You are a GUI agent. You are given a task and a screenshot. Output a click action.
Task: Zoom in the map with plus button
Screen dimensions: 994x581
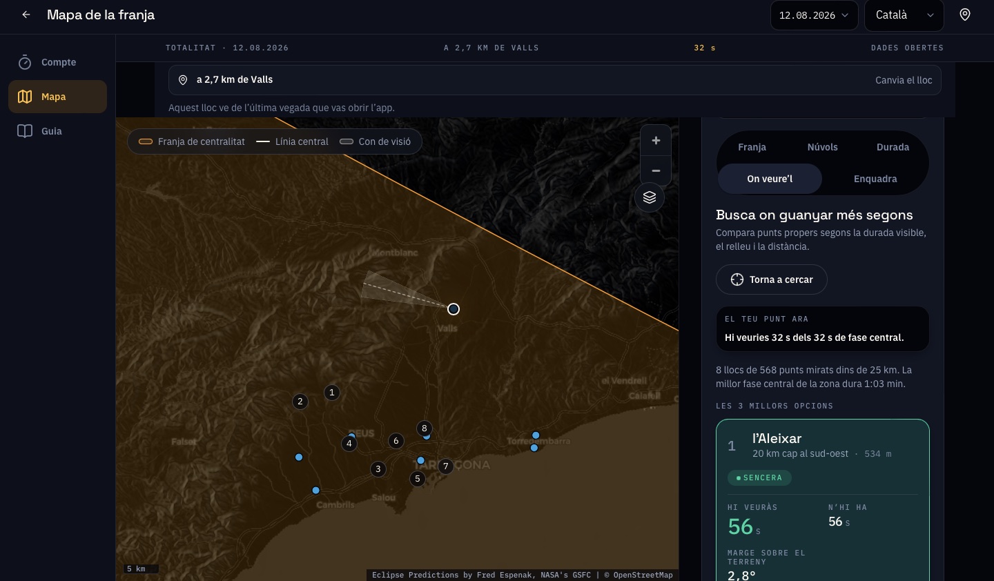click(x=656, y=141)
